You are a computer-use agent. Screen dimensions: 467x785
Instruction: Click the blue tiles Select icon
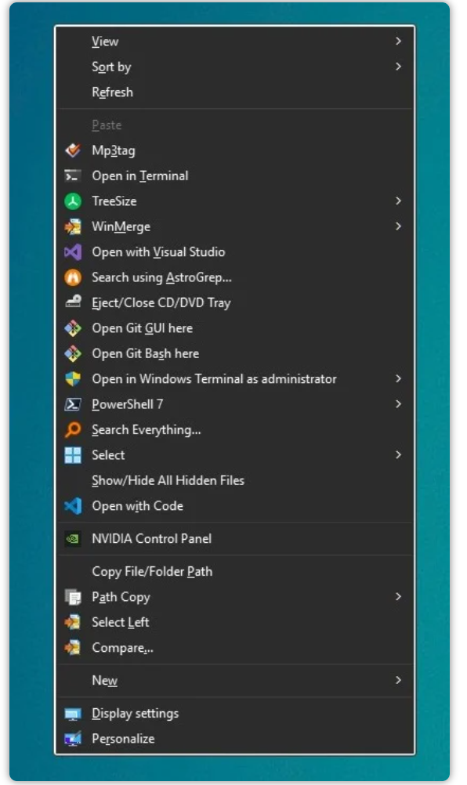point(73,455)
